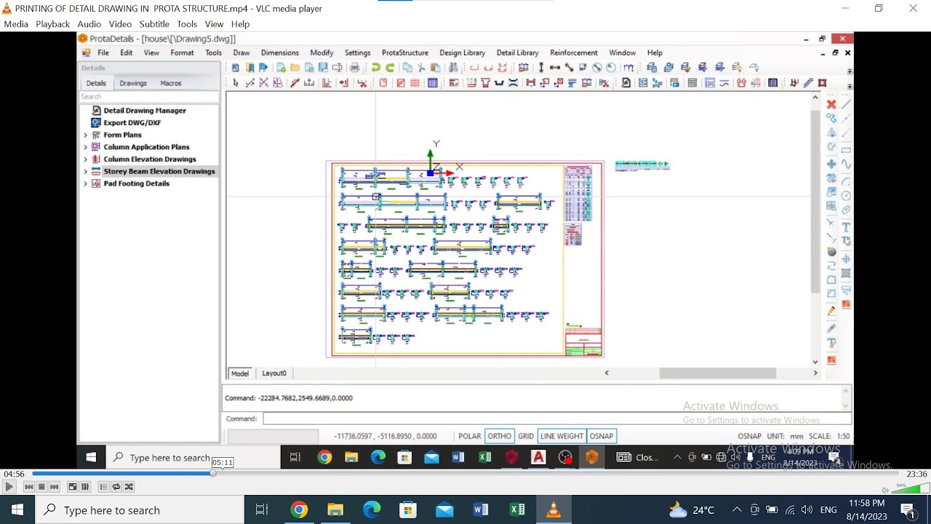Screen dimensions: 931x524
Task: Open the ProtaStructure menu
Action: (x=405, y=53)
